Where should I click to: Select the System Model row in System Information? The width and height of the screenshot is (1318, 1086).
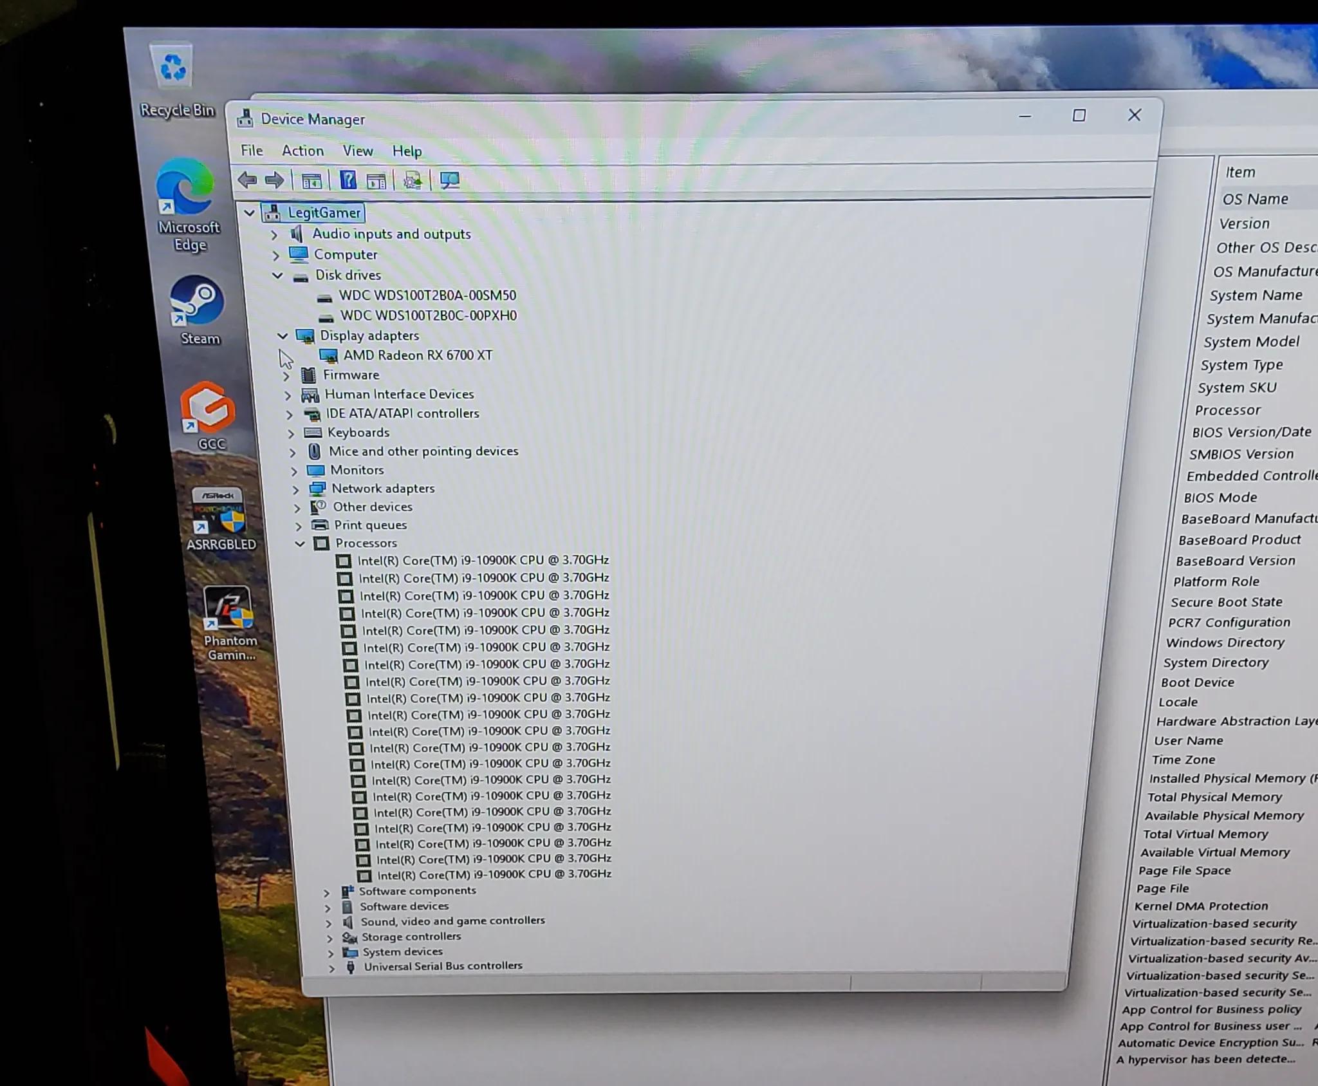(1251, 342)
